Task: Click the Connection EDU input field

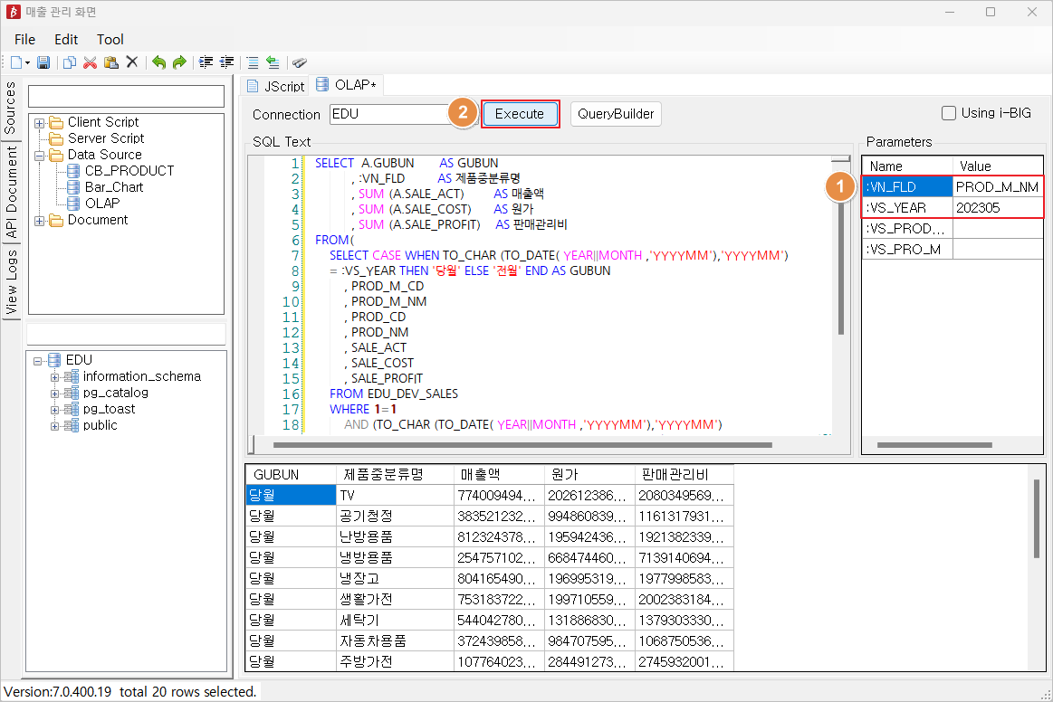Action: pos(388,114)
